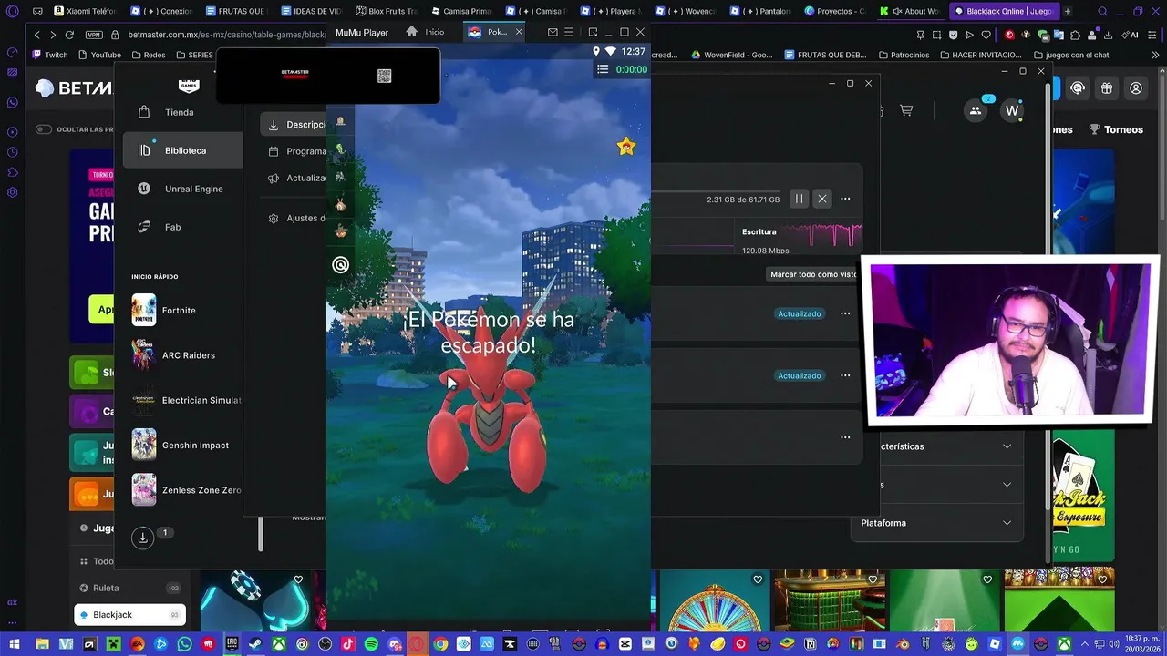Open the Epic Games Launcher taskbar icon
This screenshot has width=1167, height=656.
[x=232, y=644]
